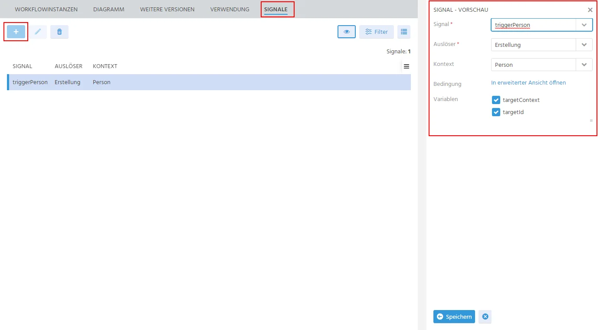Toggle the preview eye icon
This screenshot has height=330, width=600.
[x=347, y=32]
